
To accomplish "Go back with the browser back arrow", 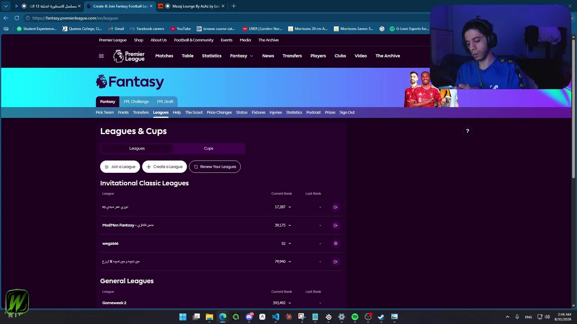I will pos(6,18).
